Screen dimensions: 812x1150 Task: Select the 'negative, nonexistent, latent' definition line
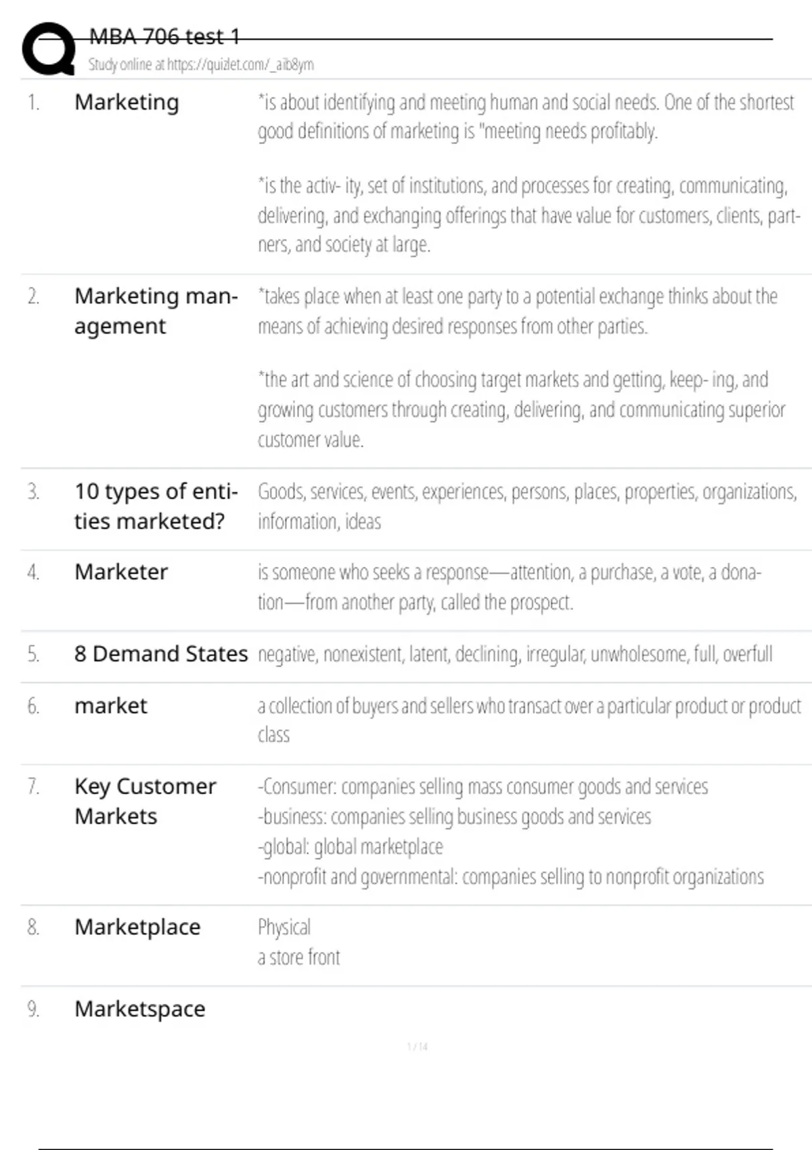pyautogui.click(x=515, y=654)
